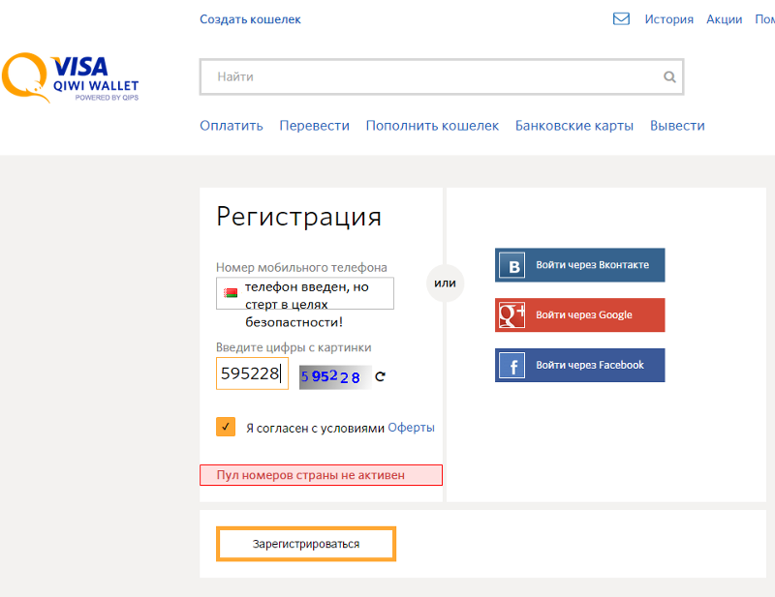Go to Вывести section
The width and height of the screenshot is (775, 597).
[x=677, y=126]
